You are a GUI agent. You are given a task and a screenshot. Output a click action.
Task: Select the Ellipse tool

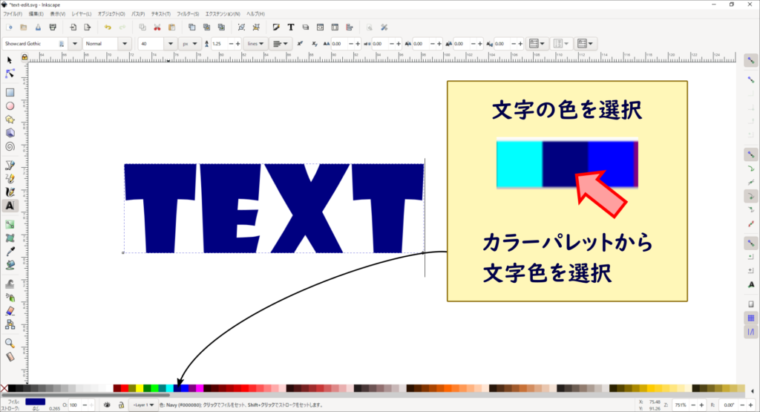click(x=10, y=105)
